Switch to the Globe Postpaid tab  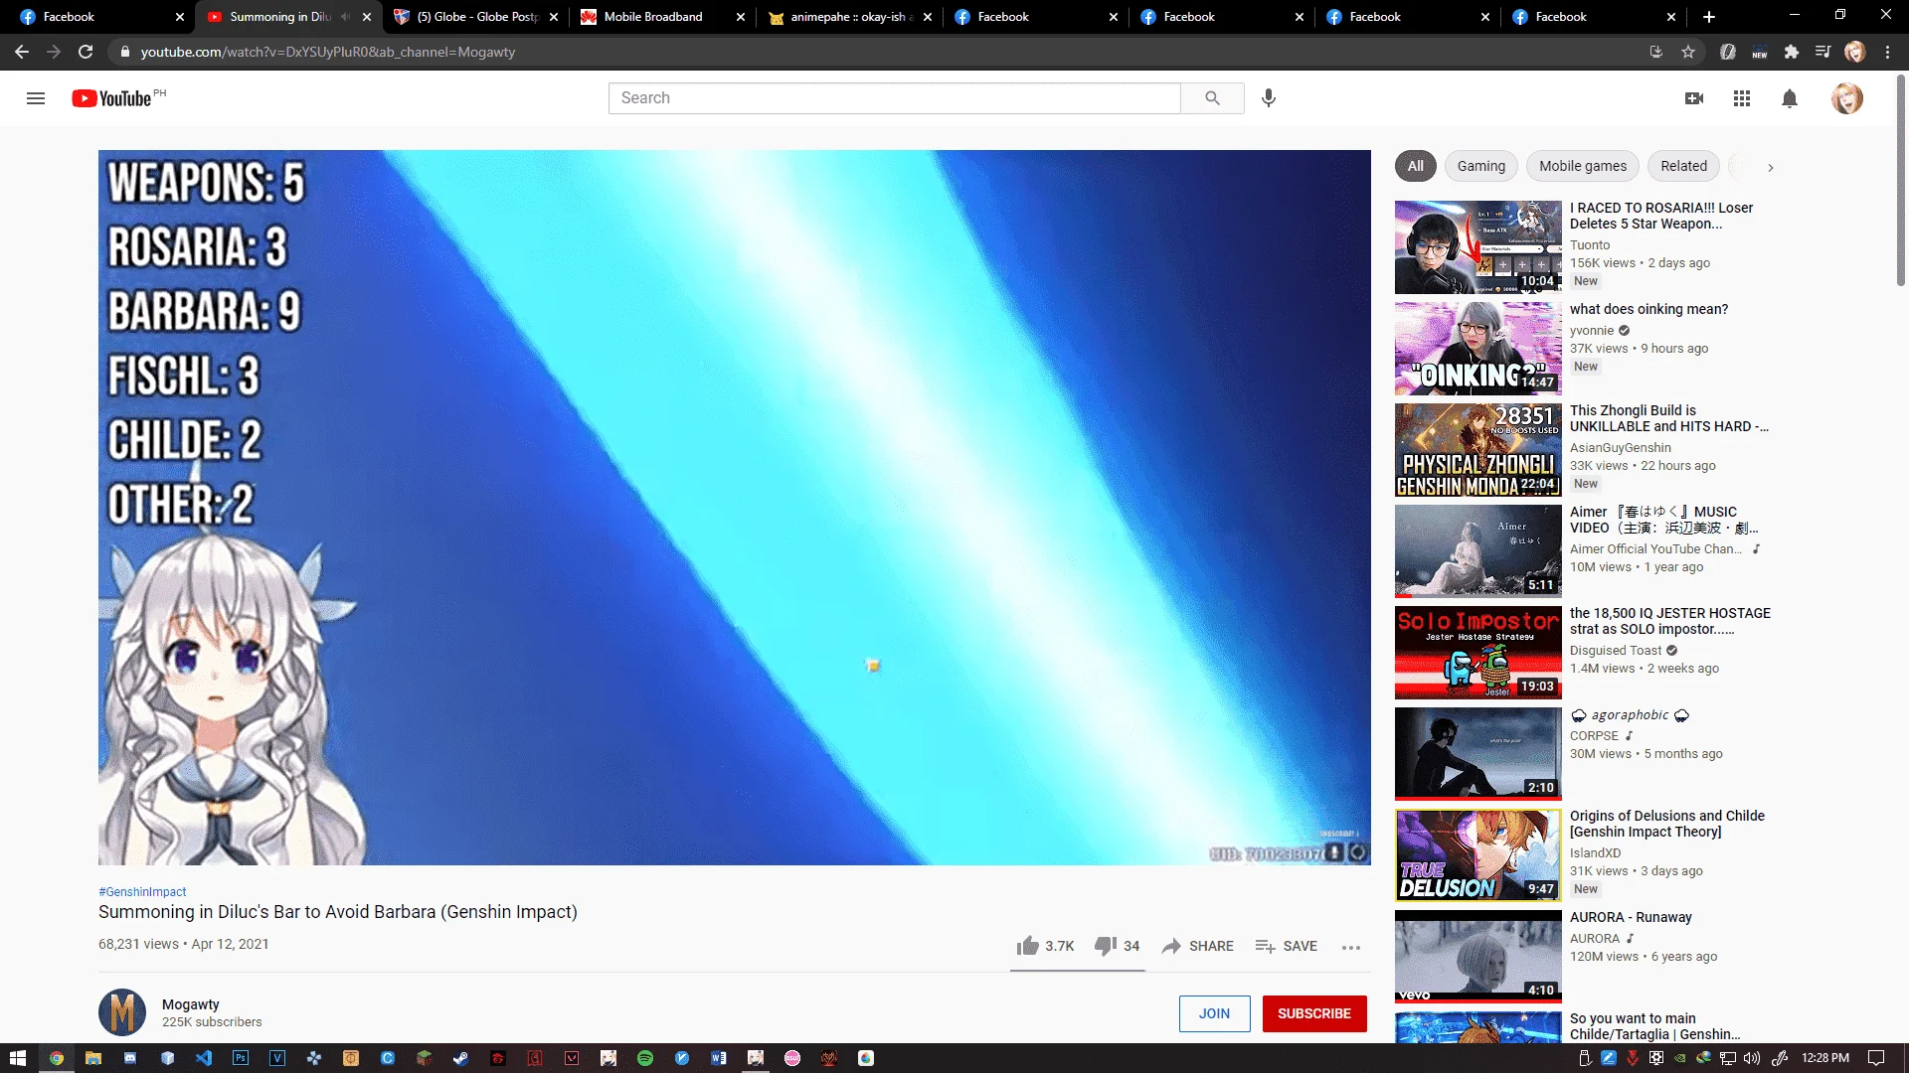pyautogui.click(x=476, y=17)
